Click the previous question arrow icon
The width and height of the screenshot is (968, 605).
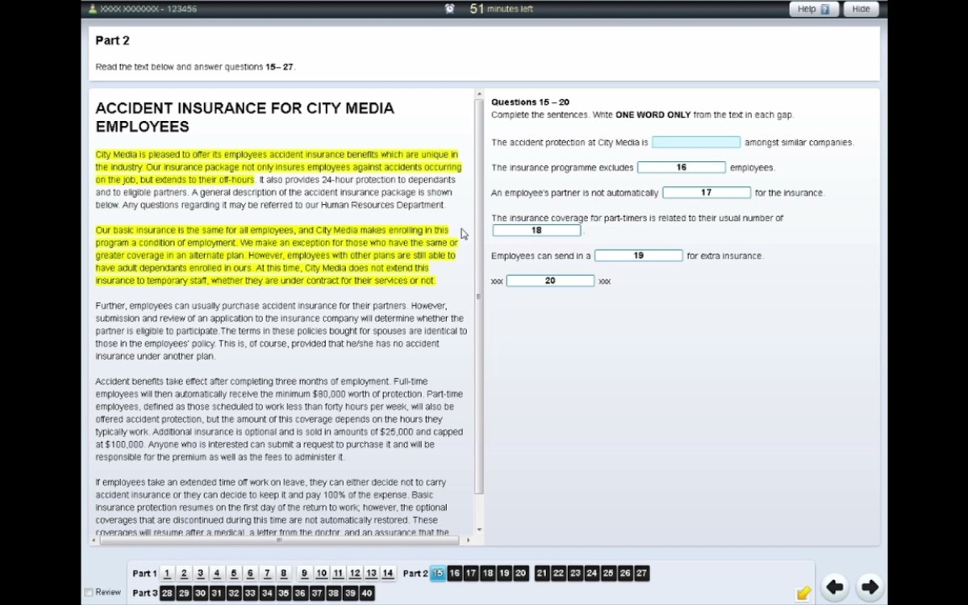(834, 587)
